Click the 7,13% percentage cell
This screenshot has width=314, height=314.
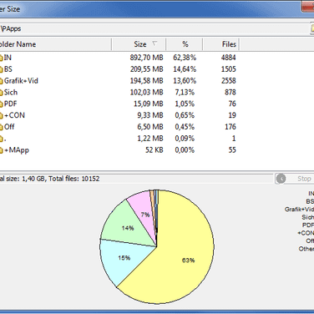point(185,93)
